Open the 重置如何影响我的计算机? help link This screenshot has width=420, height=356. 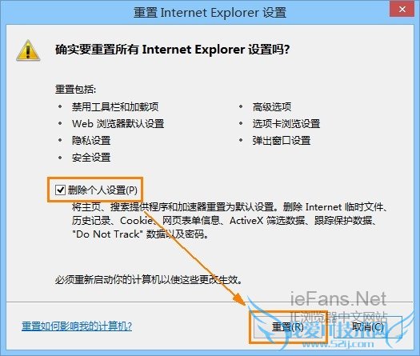pos(77,326)
